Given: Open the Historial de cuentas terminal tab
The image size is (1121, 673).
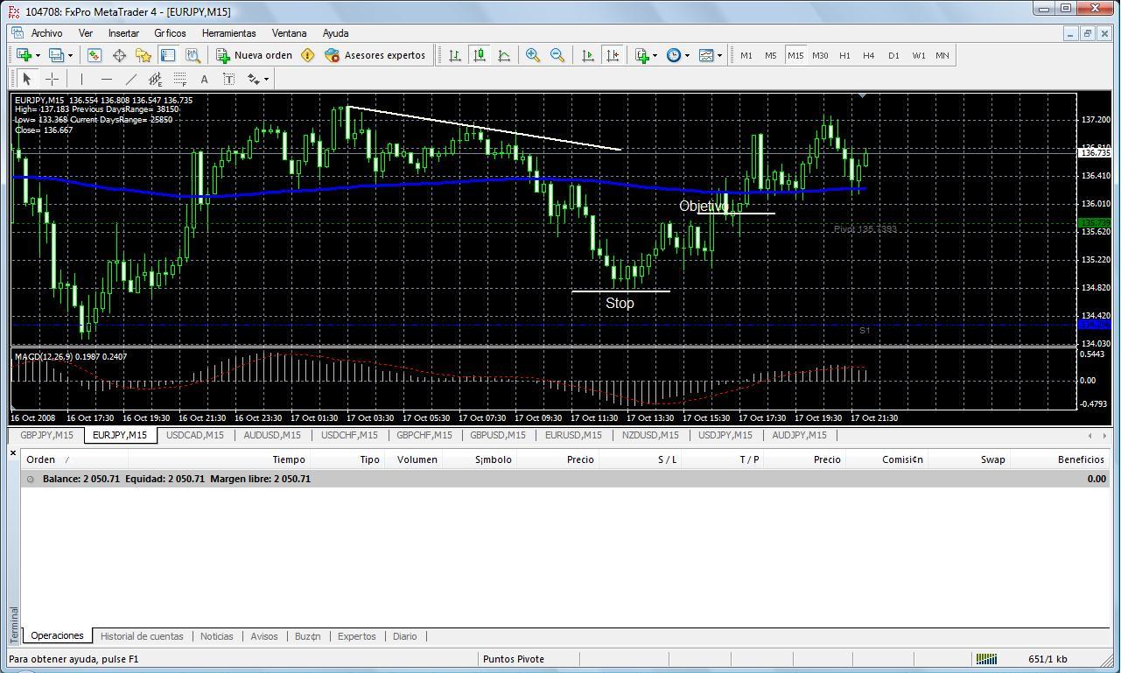Looking at the screenshot, I should (x=142, y=636).
